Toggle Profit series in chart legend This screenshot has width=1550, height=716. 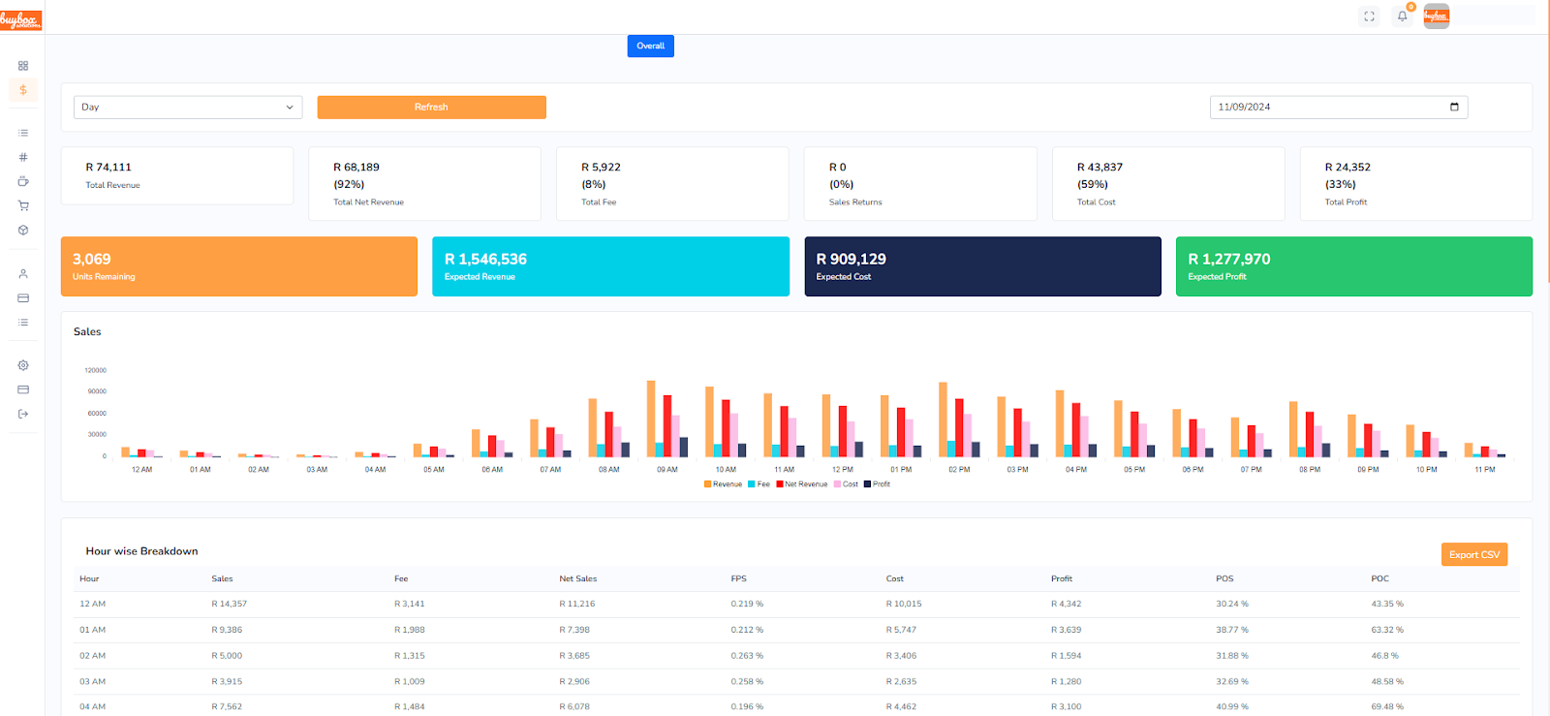point(877,484)
